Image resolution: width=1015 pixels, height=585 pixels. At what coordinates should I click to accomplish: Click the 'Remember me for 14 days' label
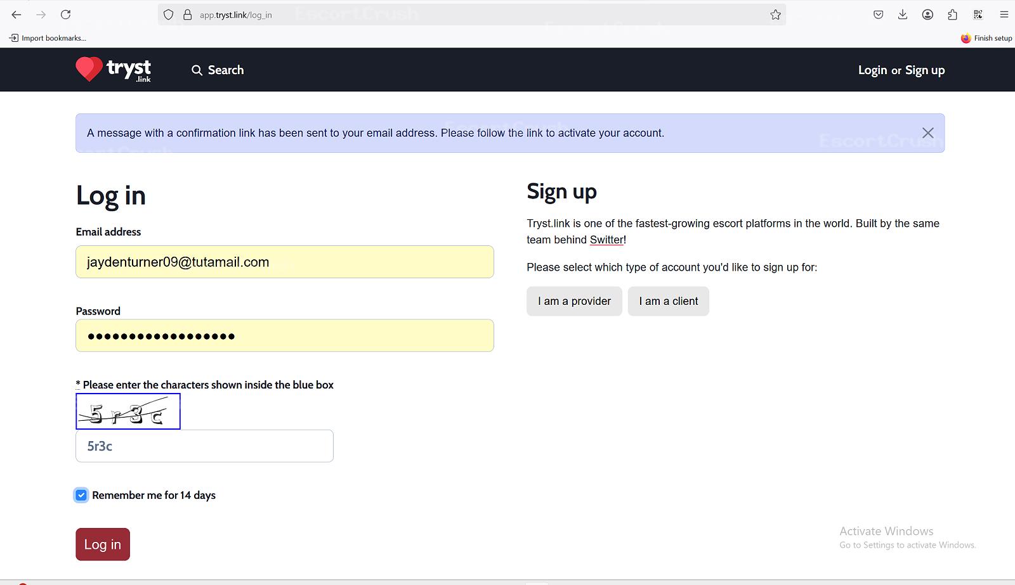tap(154, 495)
